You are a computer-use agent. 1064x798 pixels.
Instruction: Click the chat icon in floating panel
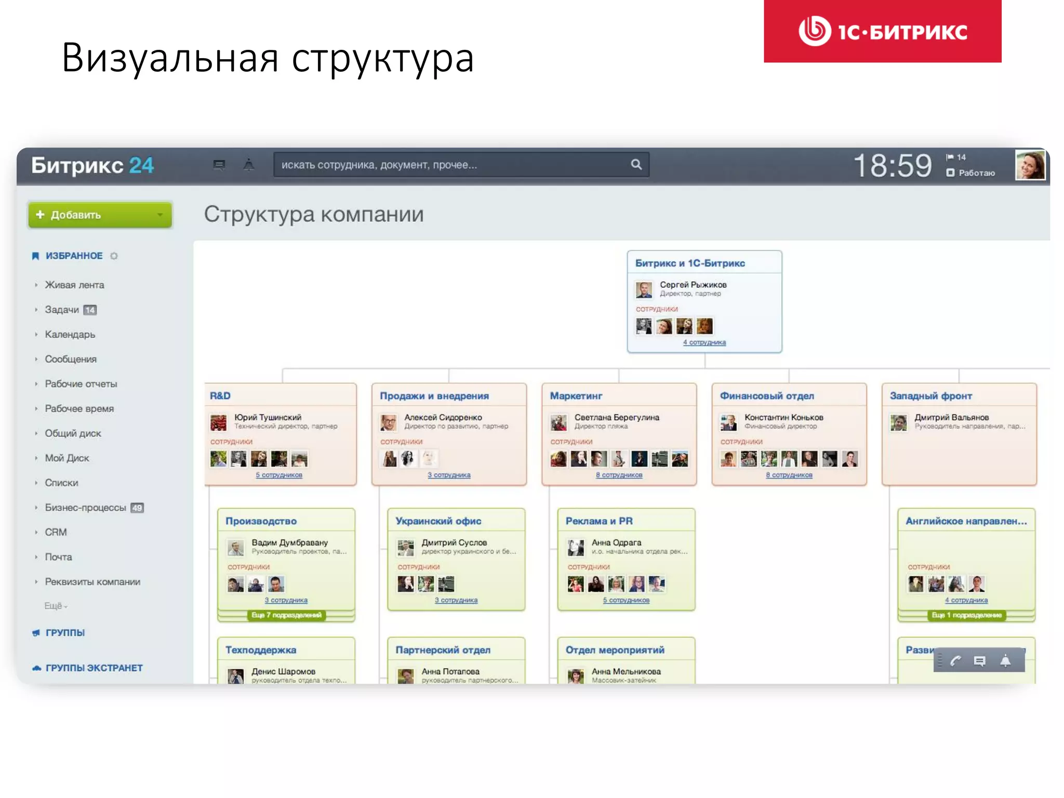pos(980,661)
